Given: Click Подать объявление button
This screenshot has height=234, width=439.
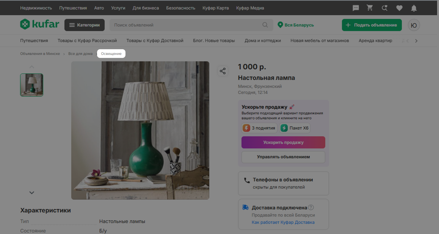Looking at the screenshot, I should (372, 25).
